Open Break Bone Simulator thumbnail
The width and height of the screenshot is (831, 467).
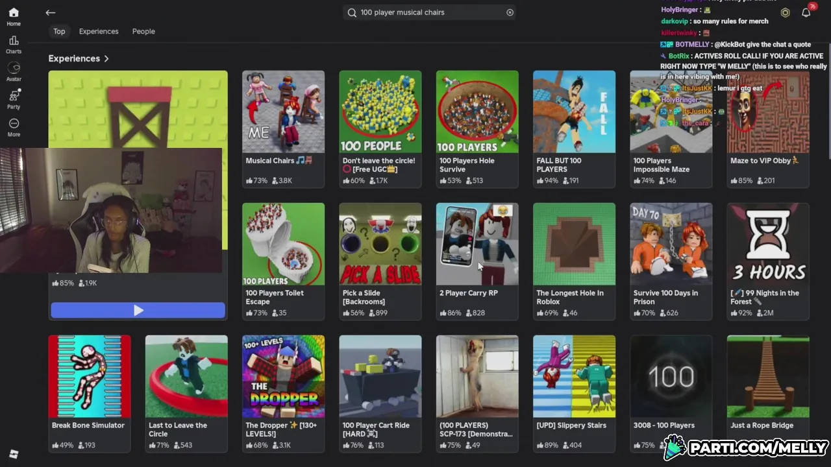click(x=90, y=376)
